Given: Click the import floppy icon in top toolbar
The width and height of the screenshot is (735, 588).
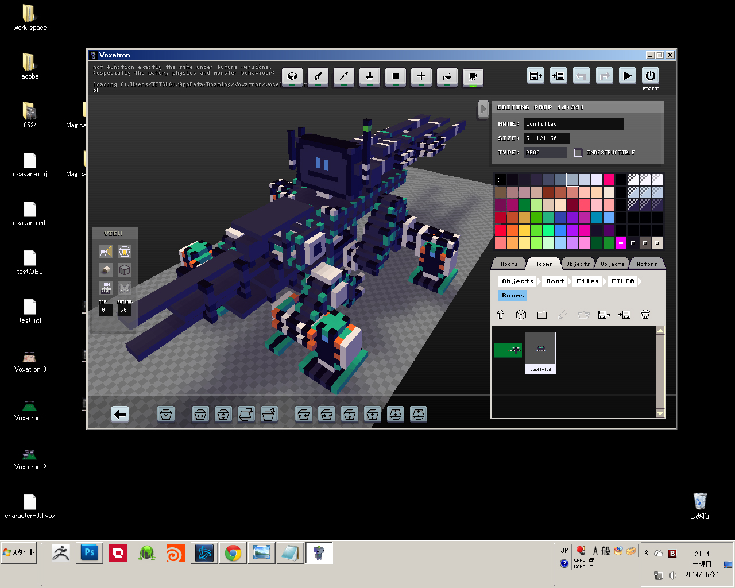Looking at the screenshot, I should [559, 76].
